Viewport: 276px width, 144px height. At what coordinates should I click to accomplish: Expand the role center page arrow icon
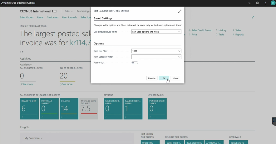253,17
